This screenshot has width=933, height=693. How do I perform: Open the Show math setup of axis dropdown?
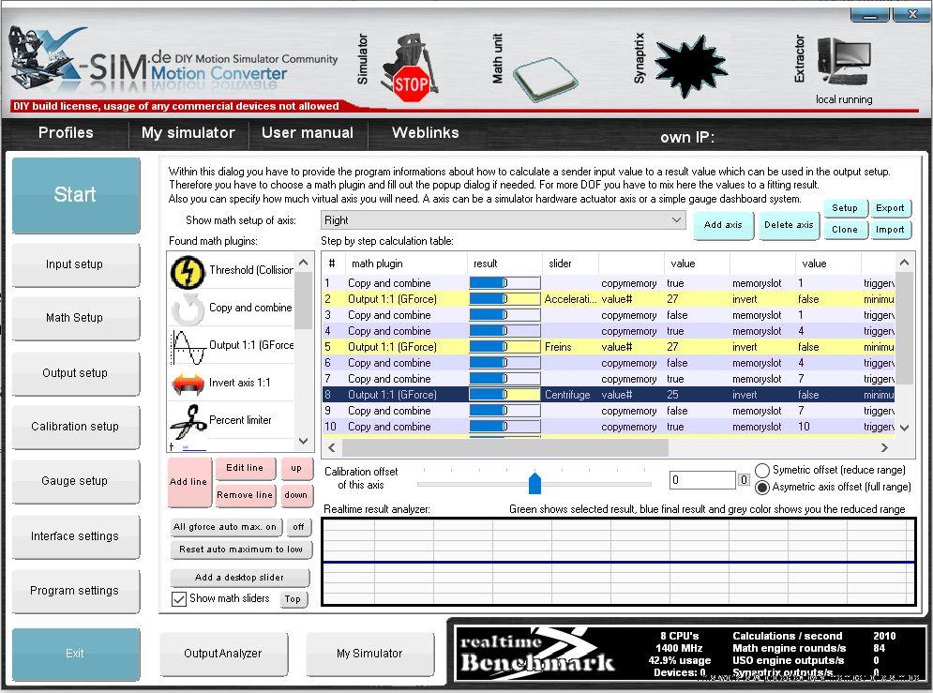pos(503,220)
